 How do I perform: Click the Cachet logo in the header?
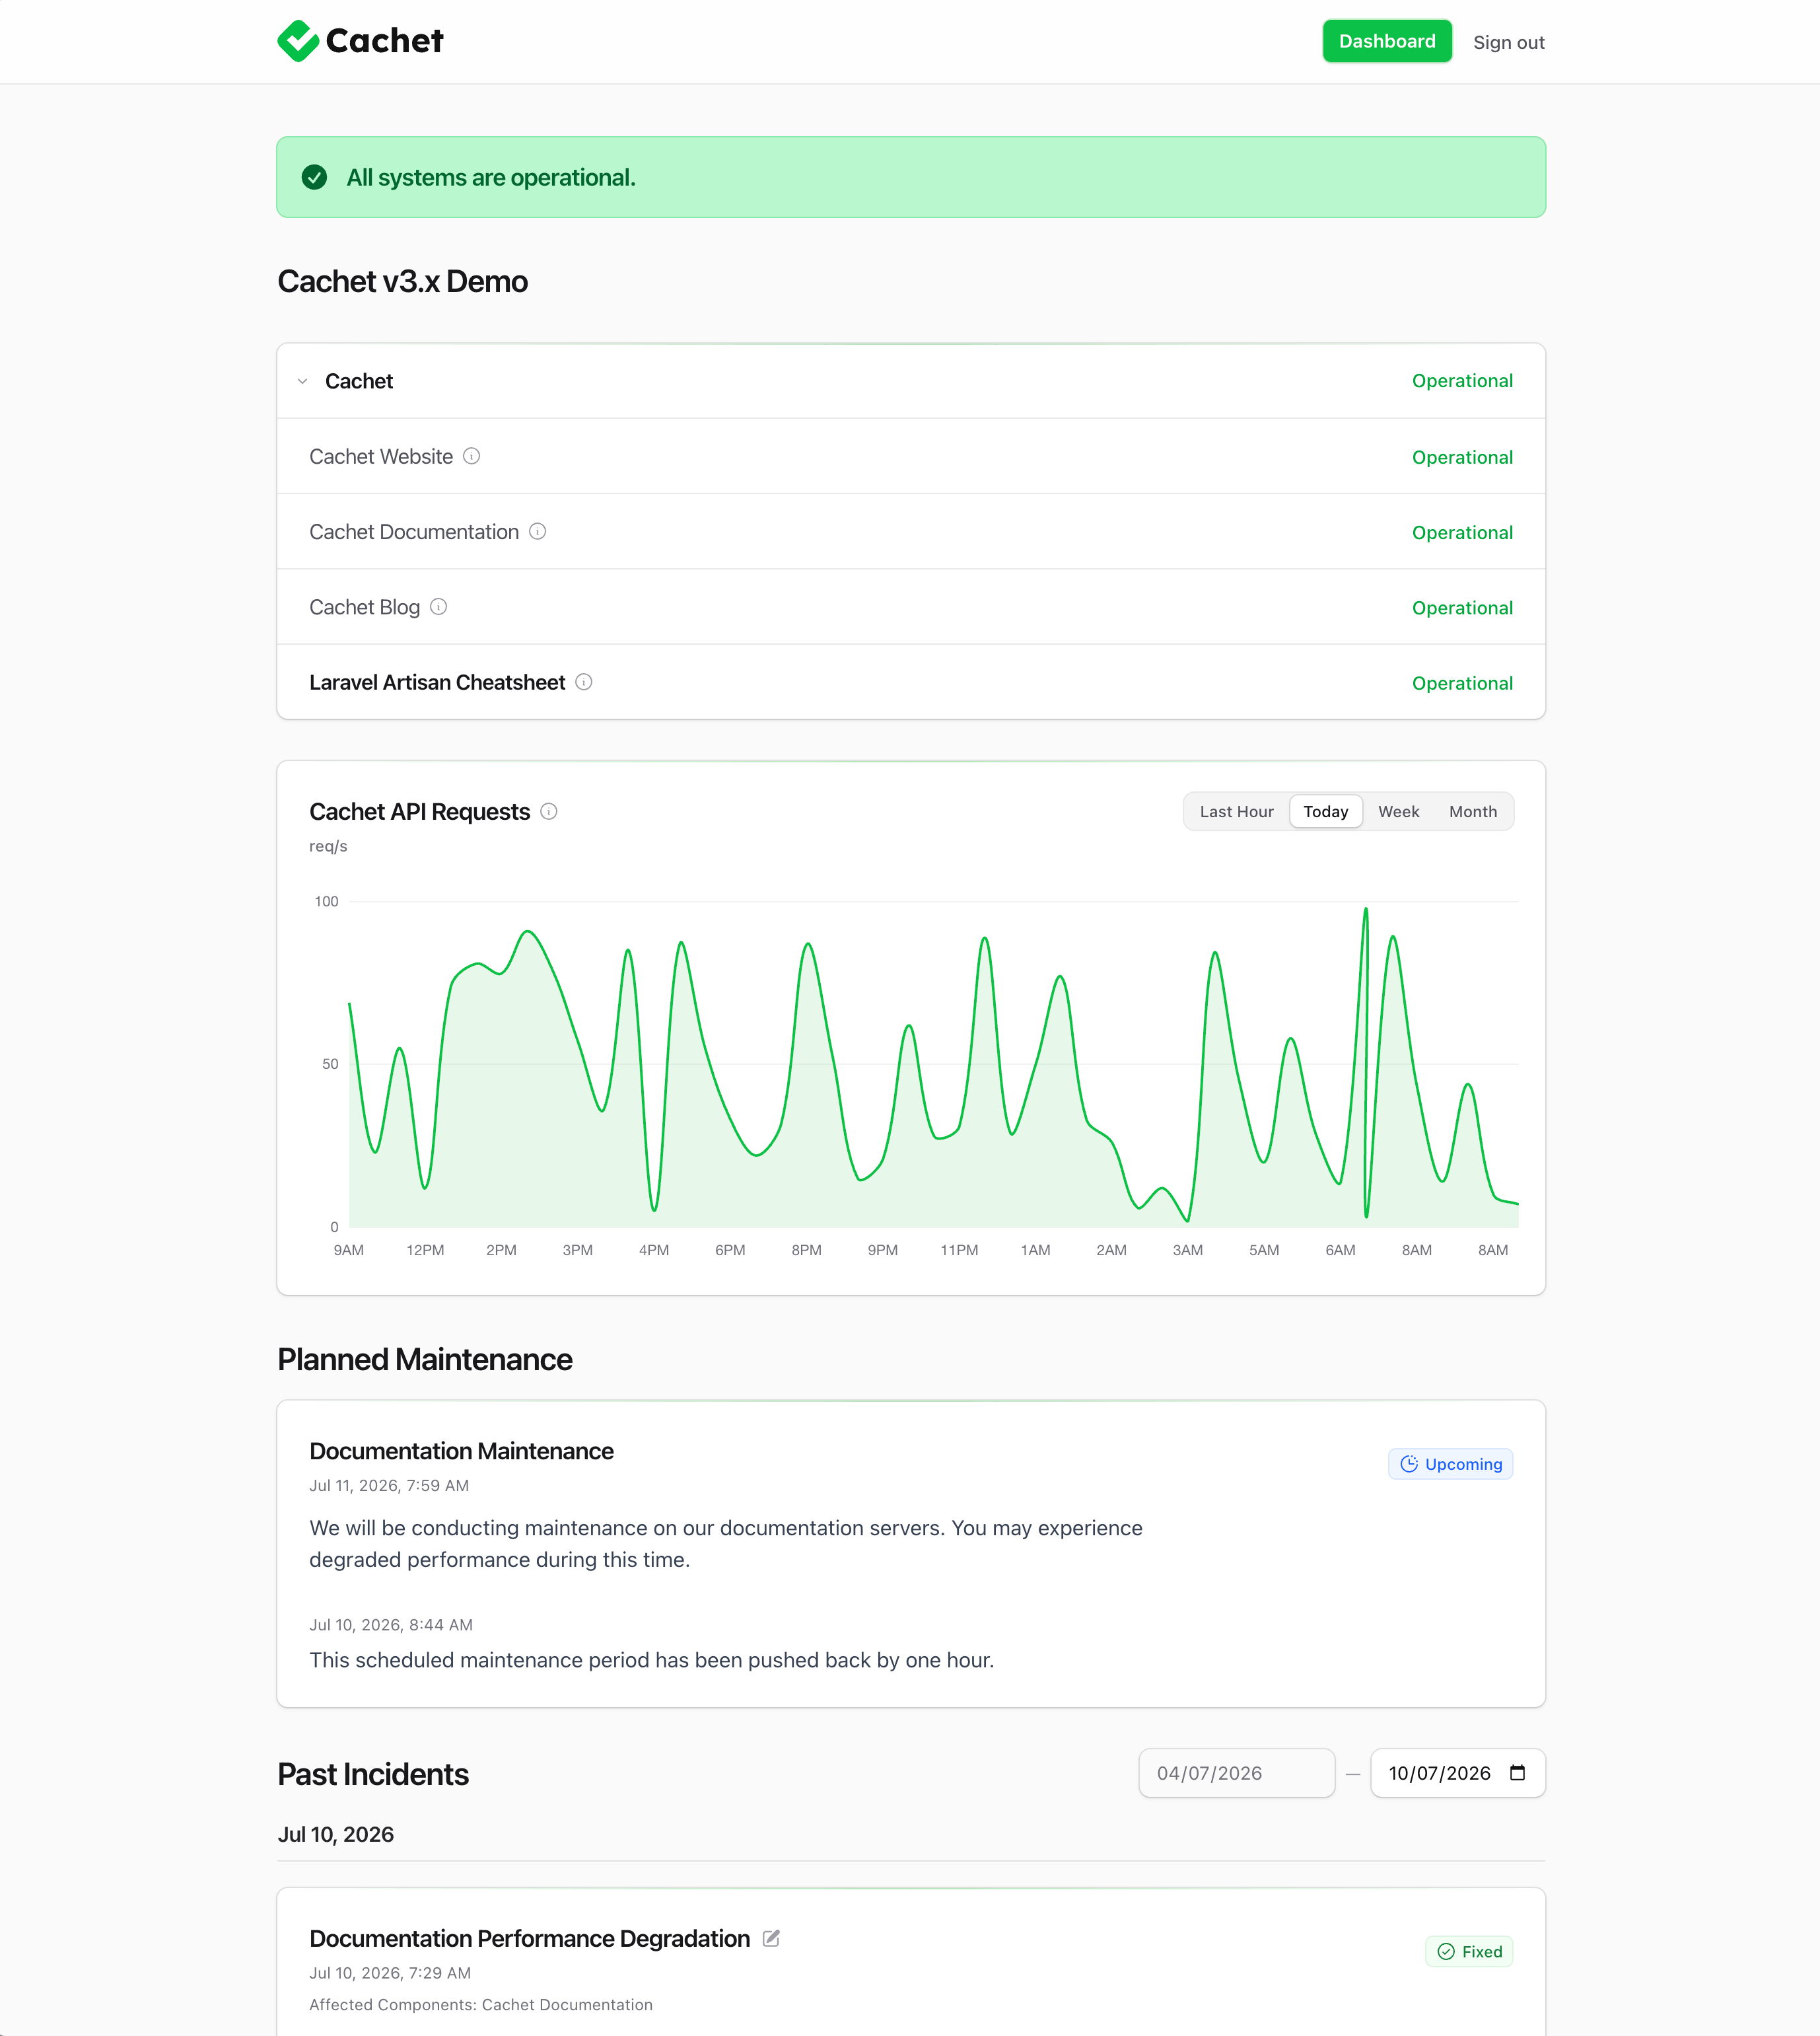point(360,41)
